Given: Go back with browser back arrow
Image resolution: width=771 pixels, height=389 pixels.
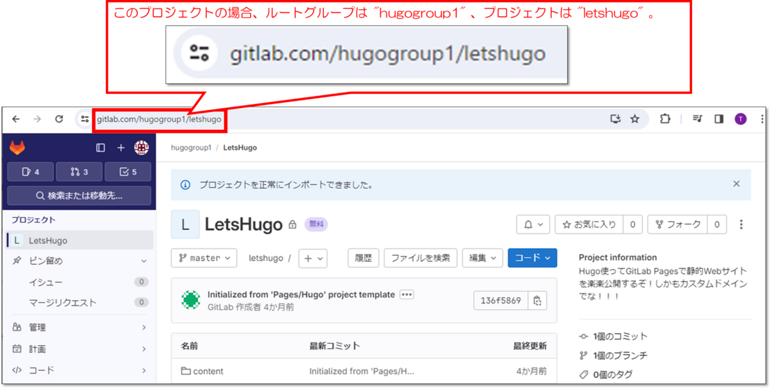Looking at the screenshot, I should pyautogui.click(x=16, y=119).
